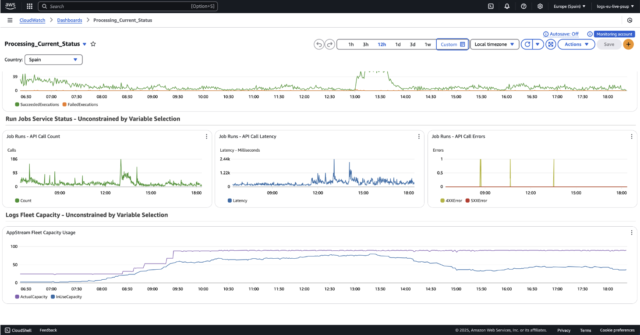Open the Actions dropdown menu
Viewport: 640px width, 335px height.
(x=576, y=44)
